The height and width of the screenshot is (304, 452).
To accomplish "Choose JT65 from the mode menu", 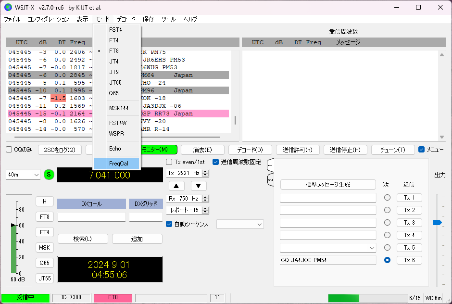I will click(x=116, y=82).
